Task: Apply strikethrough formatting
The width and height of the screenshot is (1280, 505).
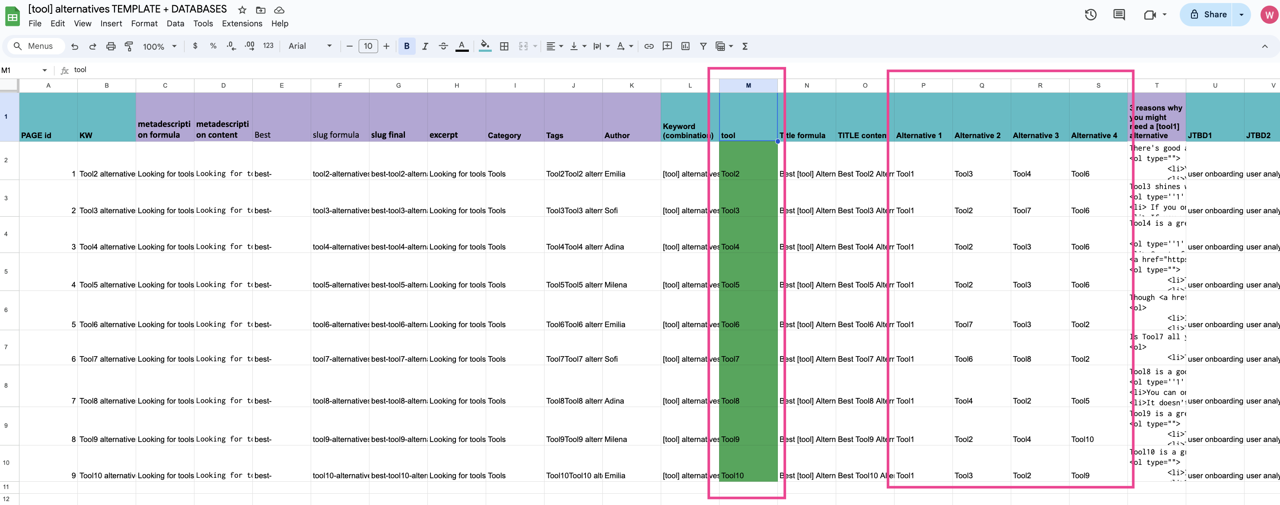Action: coord(443,46)
